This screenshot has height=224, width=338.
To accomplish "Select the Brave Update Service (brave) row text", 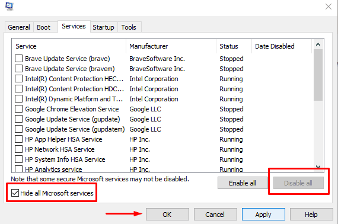I will (x=68, y=59).
